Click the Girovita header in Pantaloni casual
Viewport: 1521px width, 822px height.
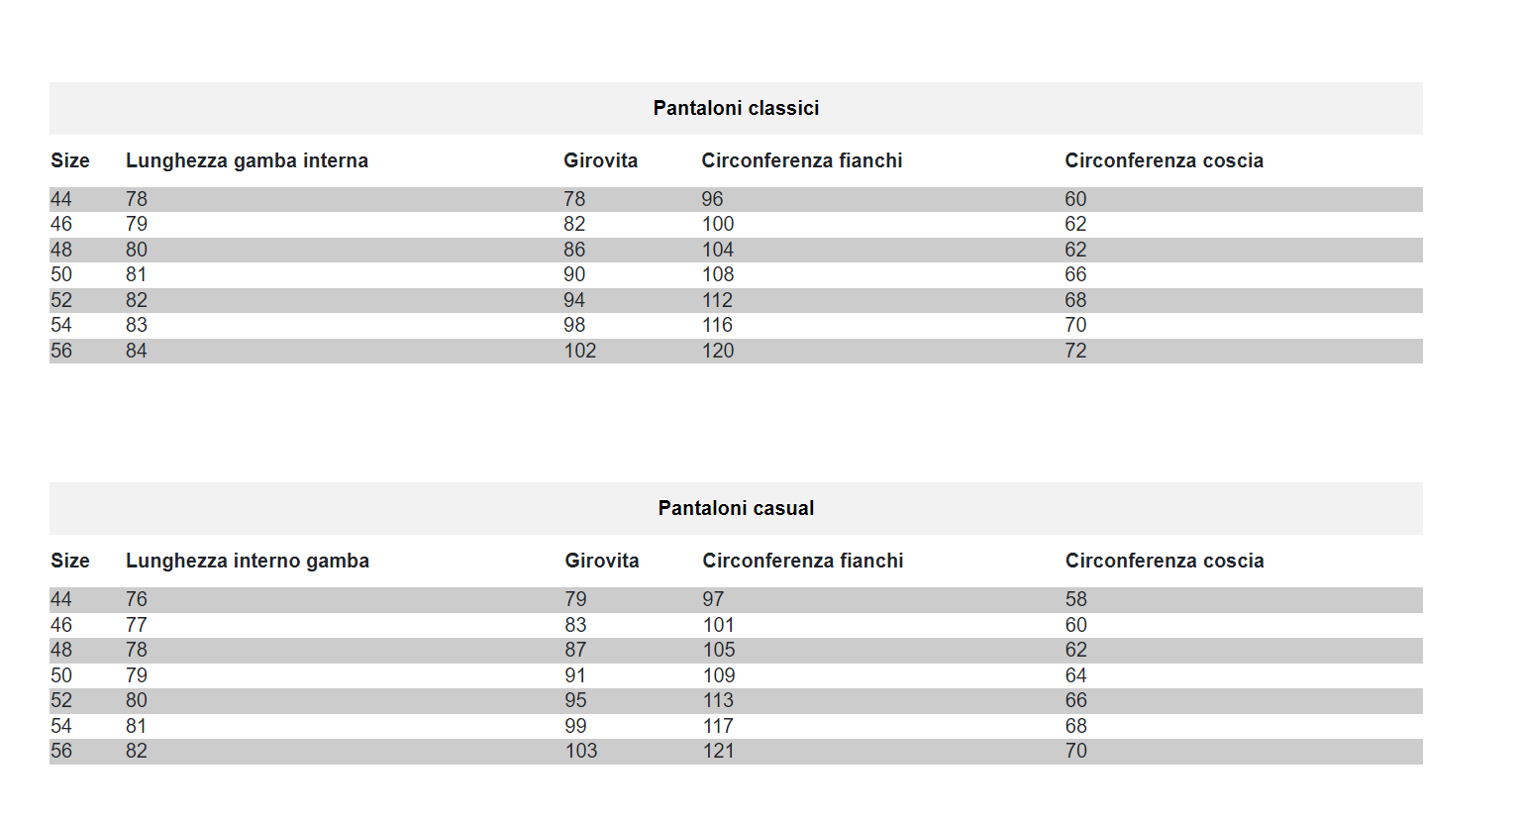click(x=601, y=561)
